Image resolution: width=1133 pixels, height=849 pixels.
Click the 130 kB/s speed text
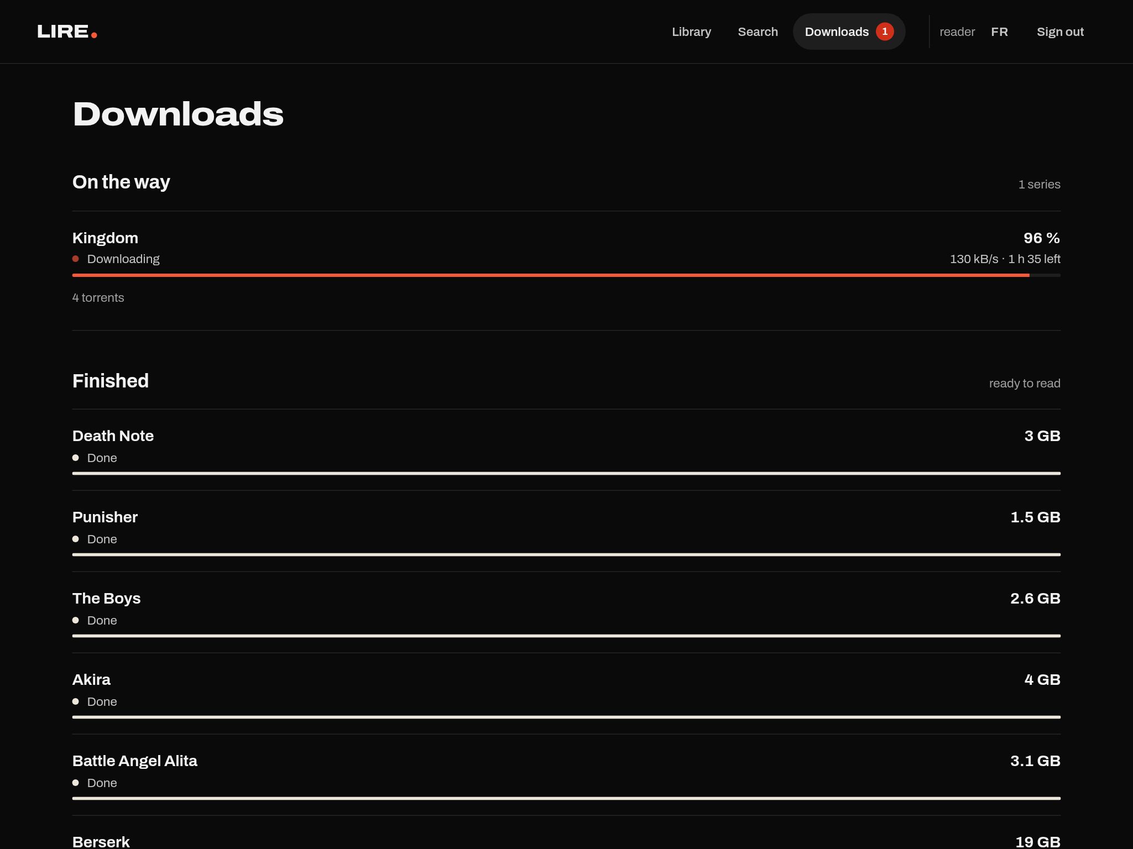pos(974,259)
